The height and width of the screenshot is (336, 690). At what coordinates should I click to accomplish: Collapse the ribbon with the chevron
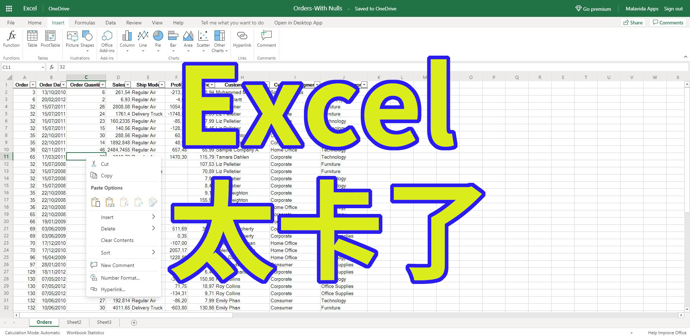tap(685, 57)
